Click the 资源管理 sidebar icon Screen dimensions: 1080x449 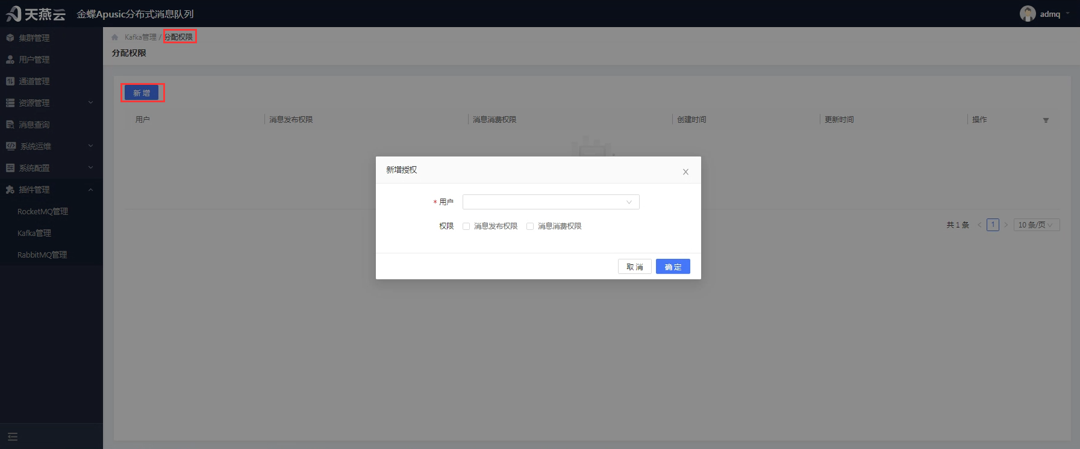coord(10,103)
